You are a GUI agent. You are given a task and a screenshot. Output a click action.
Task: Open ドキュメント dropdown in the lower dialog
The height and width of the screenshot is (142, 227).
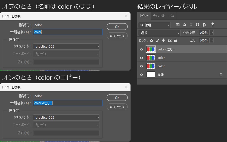(66, 117)
